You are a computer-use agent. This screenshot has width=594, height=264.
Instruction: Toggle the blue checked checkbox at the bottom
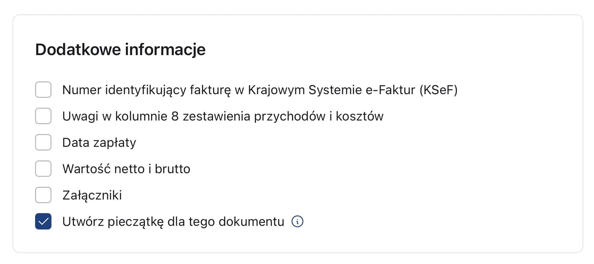click(x=43, y=221)
